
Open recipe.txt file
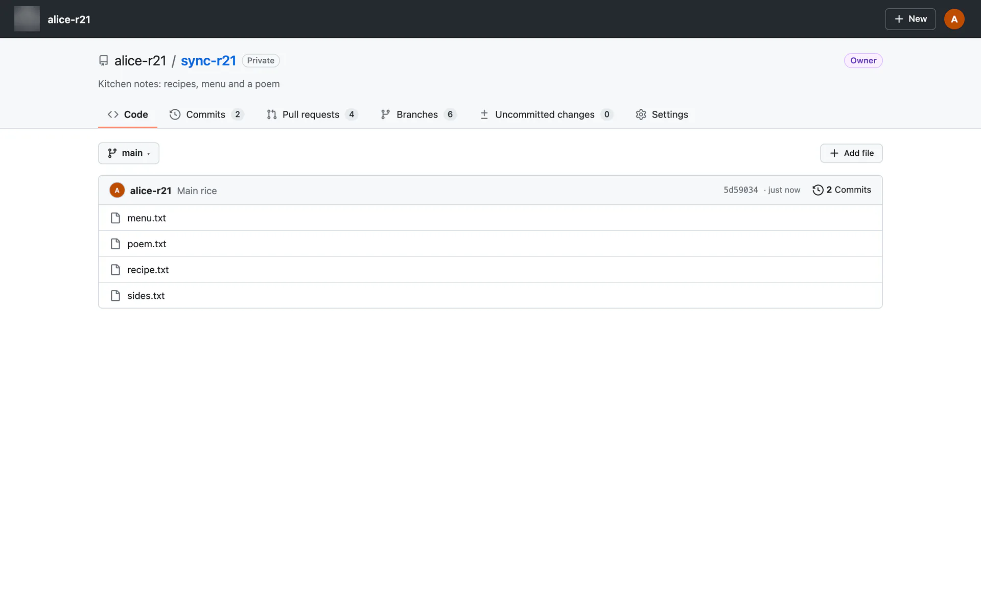pyautogui.click(x=148, y=270)
